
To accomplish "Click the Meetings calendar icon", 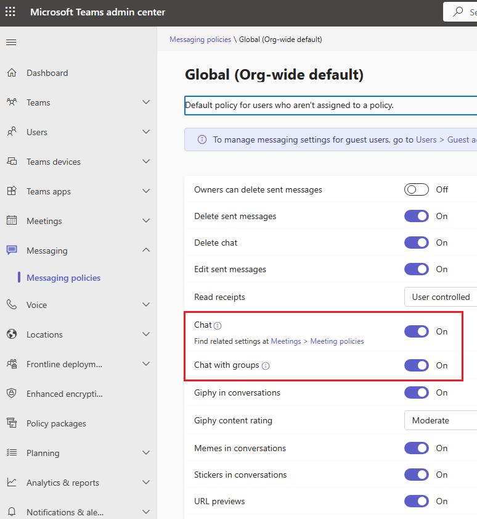I will pyautogui.click(x=12, y=220).
